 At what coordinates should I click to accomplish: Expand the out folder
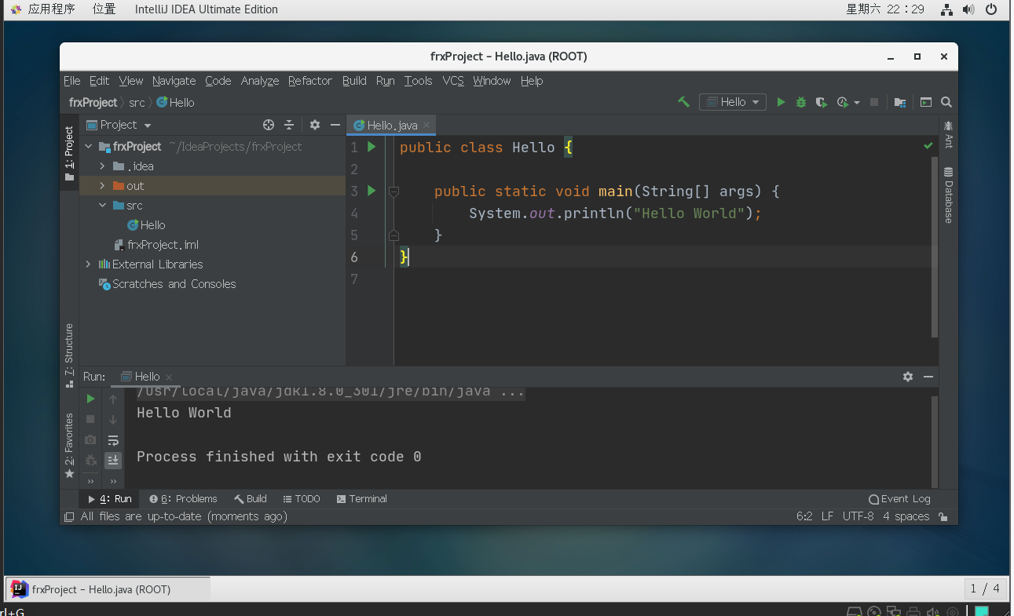click(102, 186)
